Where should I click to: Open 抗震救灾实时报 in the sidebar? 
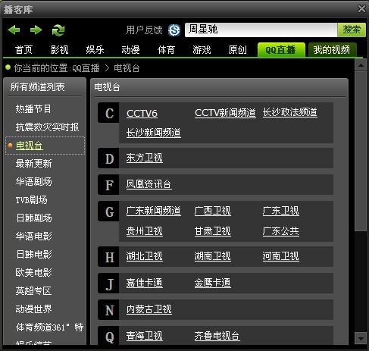point(47,127)
